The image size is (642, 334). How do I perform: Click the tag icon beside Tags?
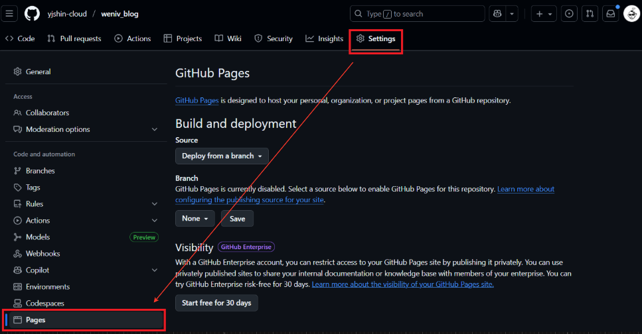(x=17, y=188)
